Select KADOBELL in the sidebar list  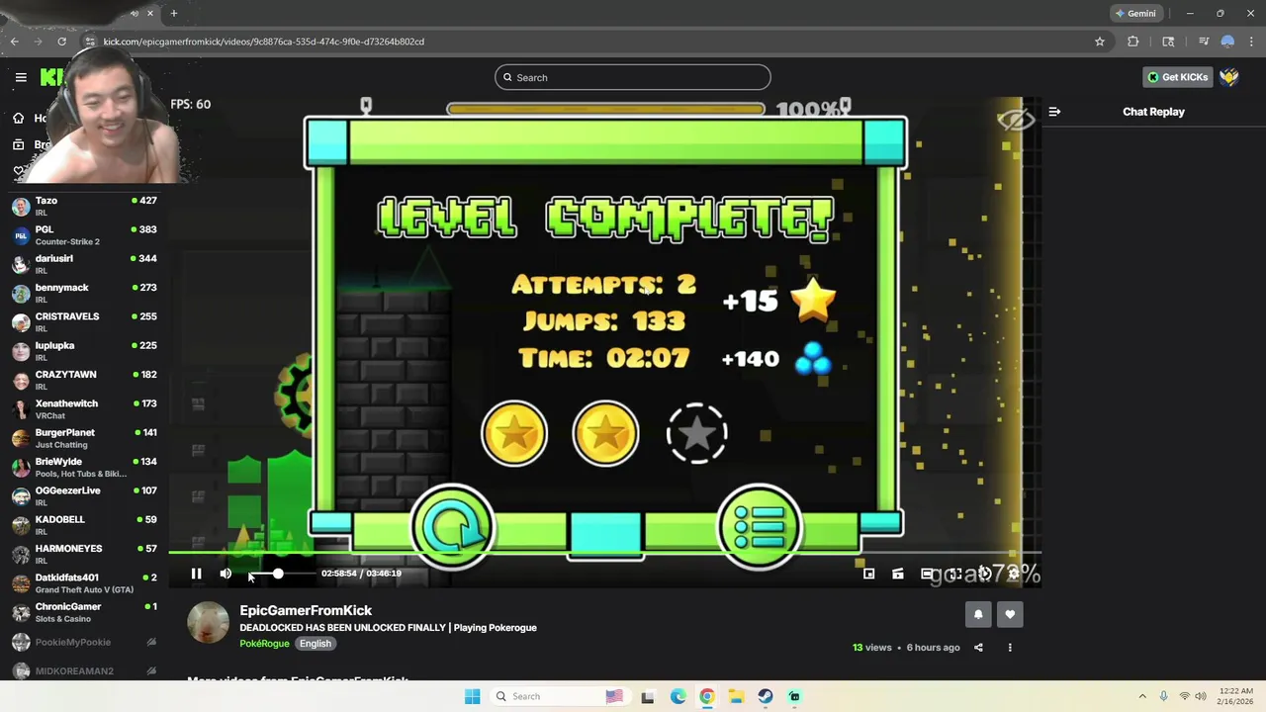point(84,524)
